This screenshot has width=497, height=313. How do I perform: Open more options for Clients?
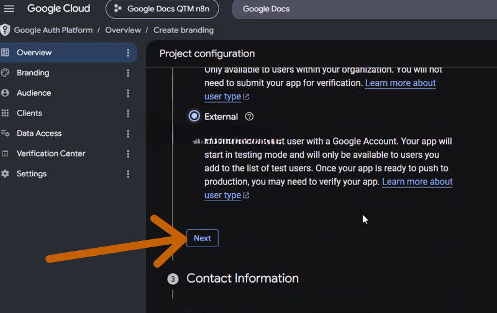(128, 114)
